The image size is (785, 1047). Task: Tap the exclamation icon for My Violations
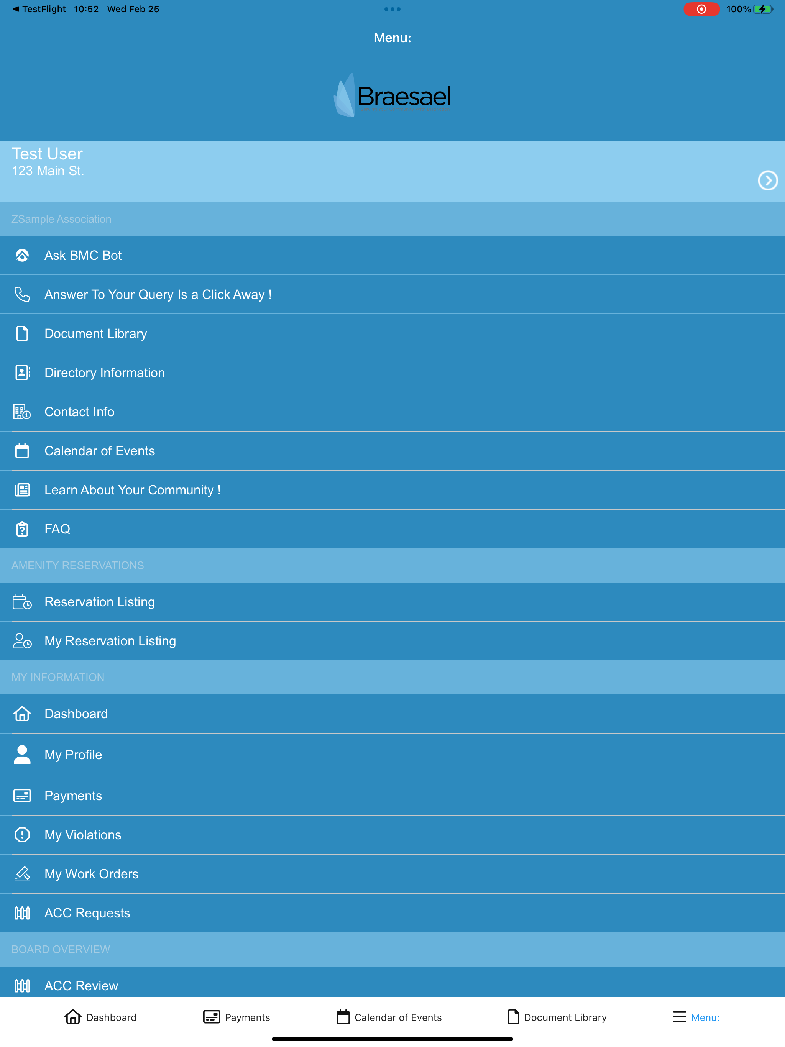pos(22,835)
